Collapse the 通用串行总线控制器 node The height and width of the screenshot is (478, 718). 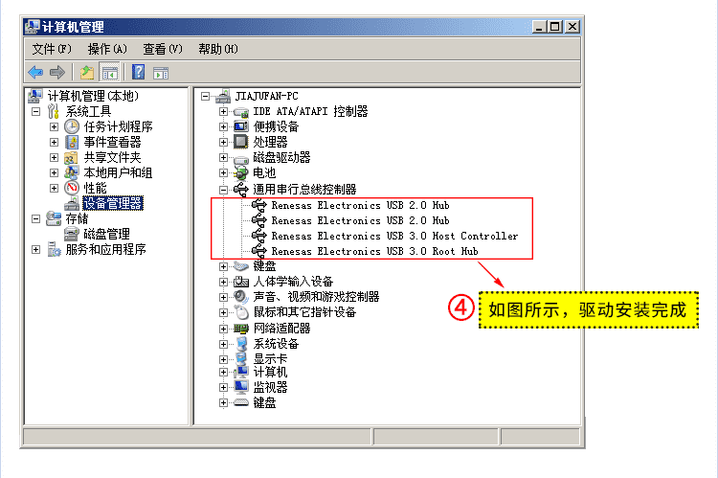pyautogui.click(x=223, y=190)
